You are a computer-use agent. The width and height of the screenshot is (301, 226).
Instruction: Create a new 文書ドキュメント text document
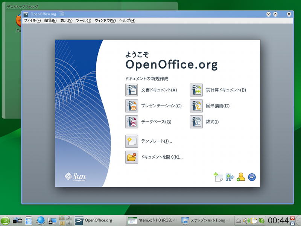click(x=132, y=90)
